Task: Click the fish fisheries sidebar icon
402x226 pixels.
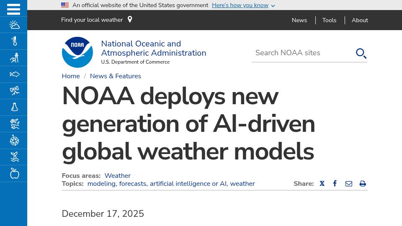Action: pyautogui.click(x=14, y=74)
